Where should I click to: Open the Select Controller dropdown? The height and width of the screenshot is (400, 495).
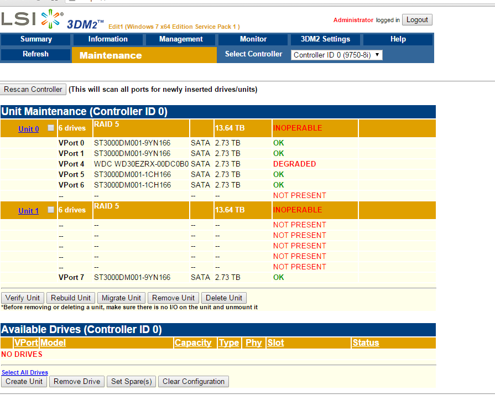point(336,55)
